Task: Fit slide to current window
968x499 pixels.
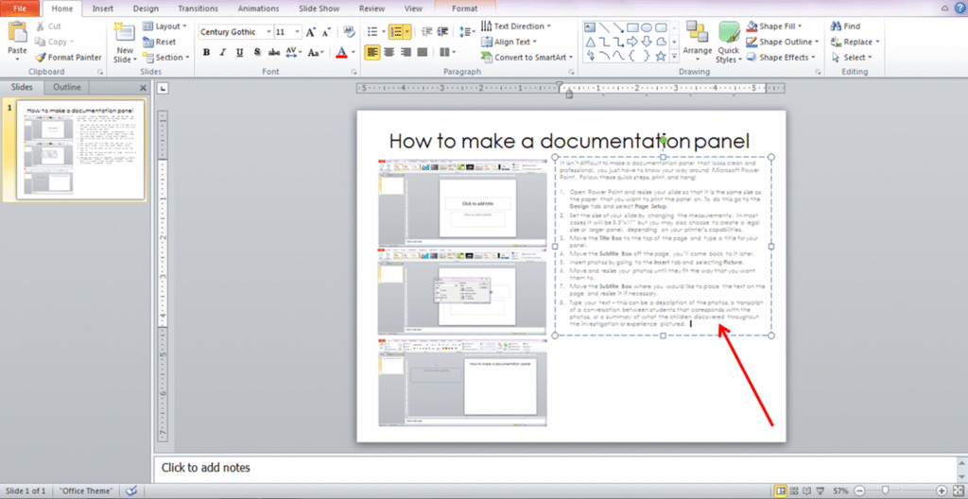Action: point(958,490)
